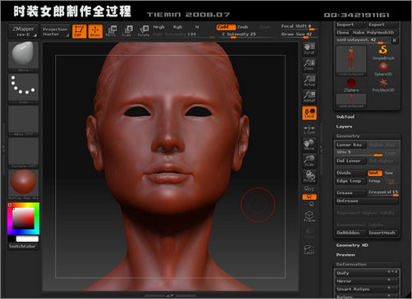The width and height of the screenshot is (412, 299).
Task: Collapse the Geometry section header
Action: 367,136
